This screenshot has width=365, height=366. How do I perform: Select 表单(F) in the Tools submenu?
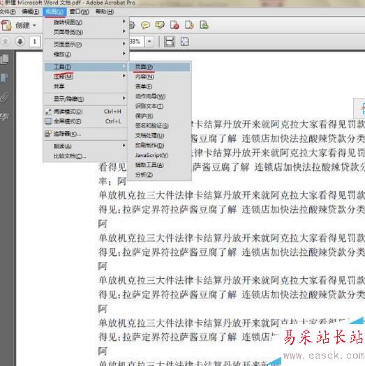(x=159, y=86)
